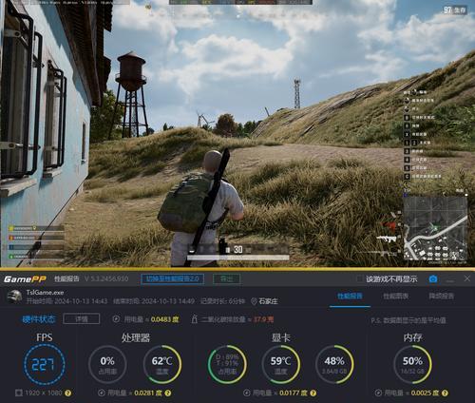
Task: Click the help icon beside 0.0025 度
Action: (445, 393)
